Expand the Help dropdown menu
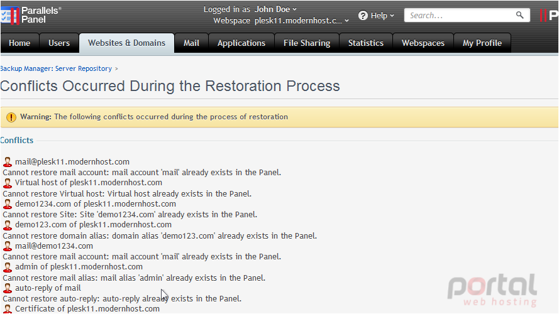The image size is (559, 314). point(377,16)
